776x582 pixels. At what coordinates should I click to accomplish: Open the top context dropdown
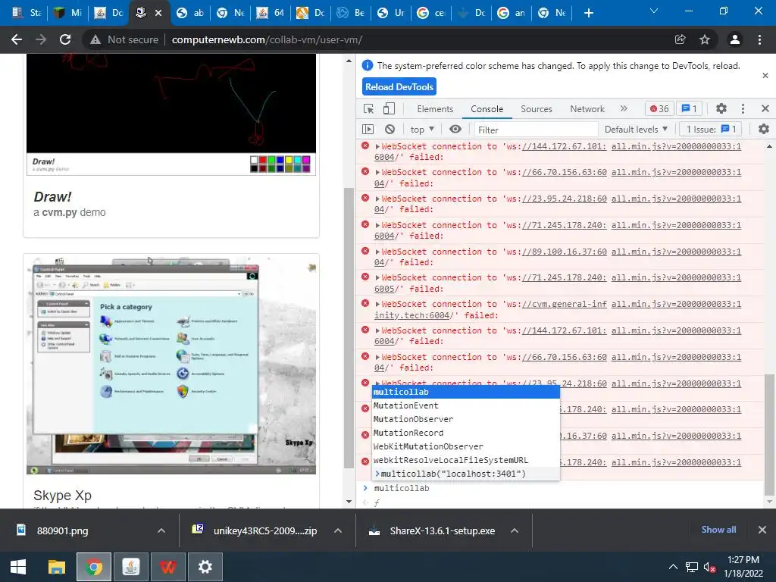click(421, 129)
